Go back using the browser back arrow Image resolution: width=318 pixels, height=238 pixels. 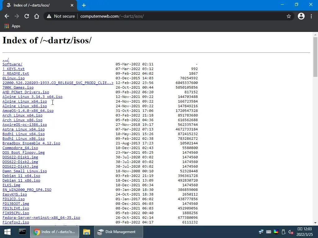pyautogui.click(x=7, y=16)
